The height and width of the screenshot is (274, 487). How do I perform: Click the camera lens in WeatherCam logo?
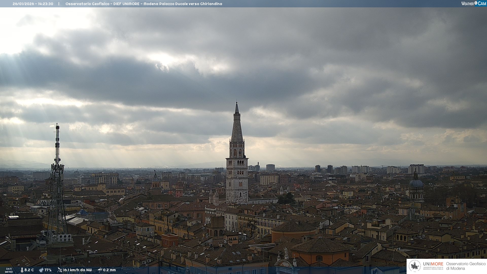click(x=476, y=3)
